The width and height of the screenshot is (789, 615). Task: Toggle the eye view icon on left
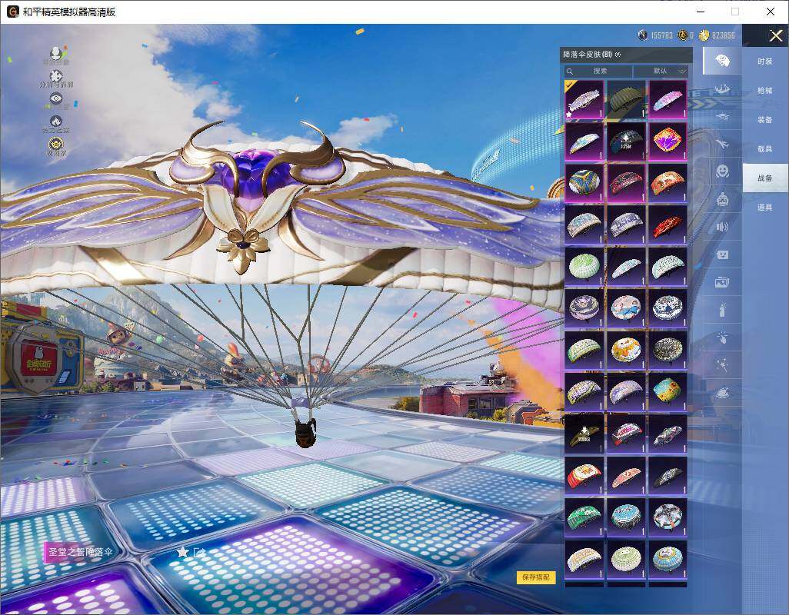56,98
